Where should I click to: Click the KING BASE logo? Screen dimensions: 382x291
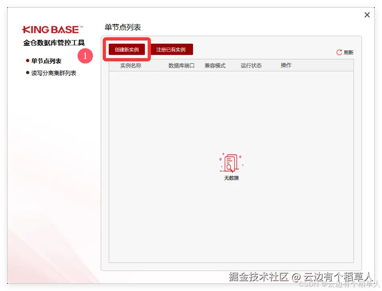coord(52,29)
